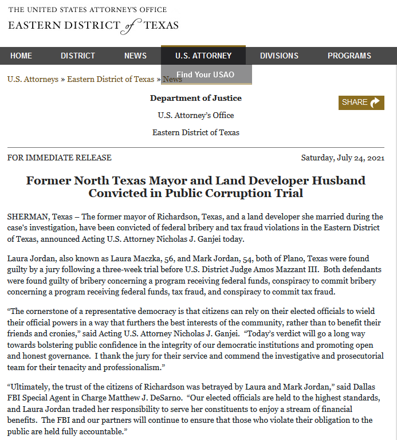Open the DIVISIONS navigation menu
This screenshot has width=397, height=440.
click(x=279, y=56)
